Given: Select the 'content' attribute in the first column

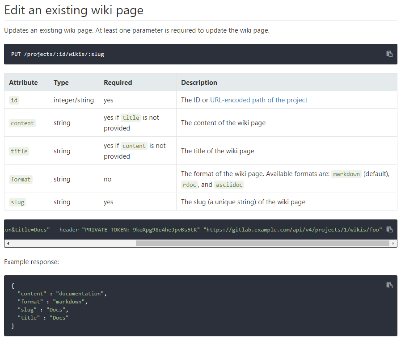Looking at the screenshot, I should tap(22, 123).
